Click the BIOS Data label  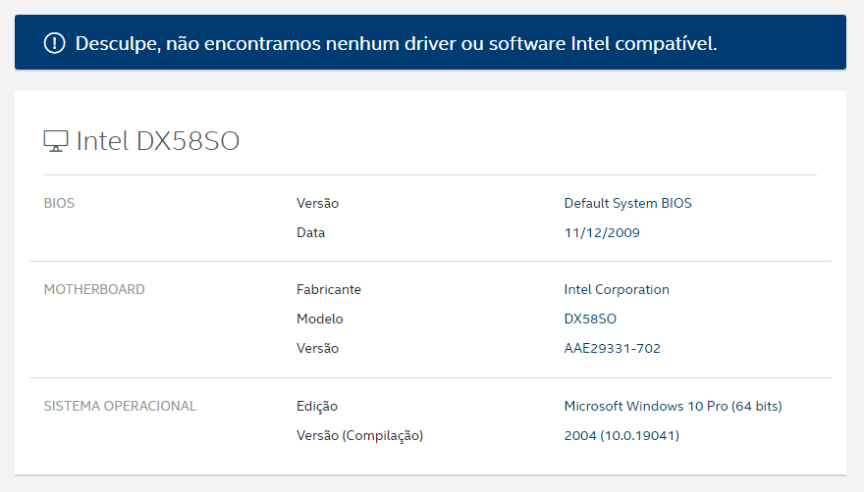tap(311, 232)
